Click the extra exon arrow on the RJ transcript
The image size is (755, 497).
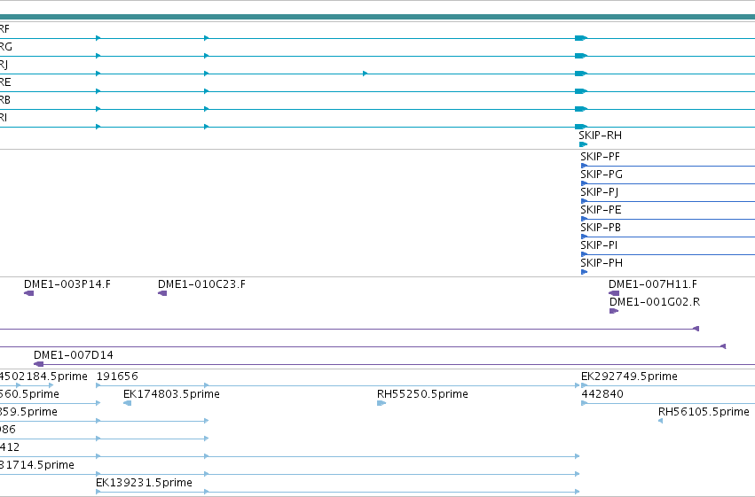[x=365, y=74]
